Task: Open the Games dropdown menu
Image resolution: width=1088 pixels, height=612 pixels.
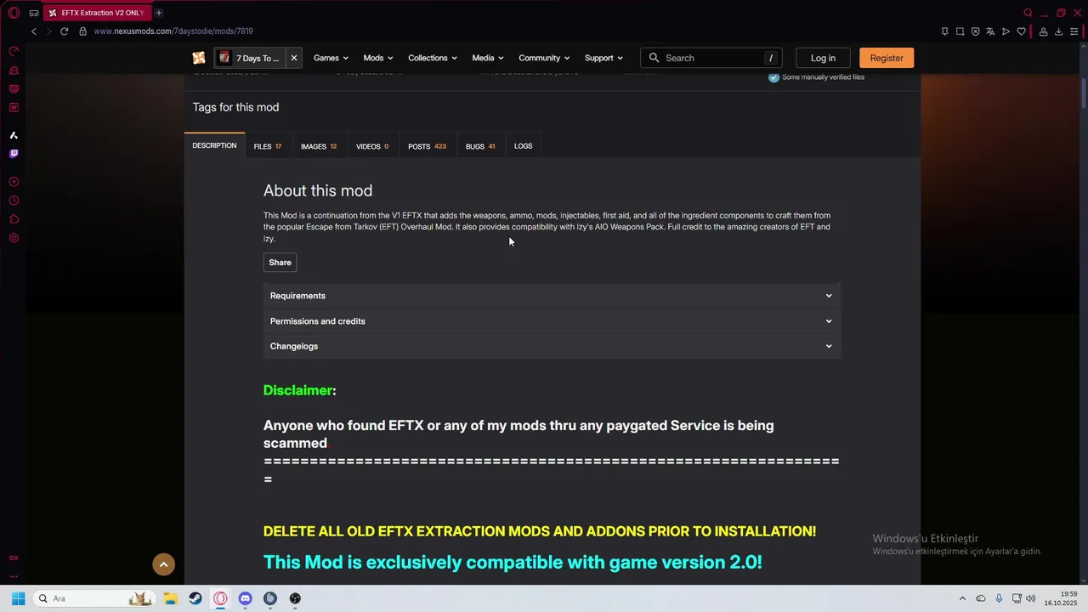Action: pos(331,58)
